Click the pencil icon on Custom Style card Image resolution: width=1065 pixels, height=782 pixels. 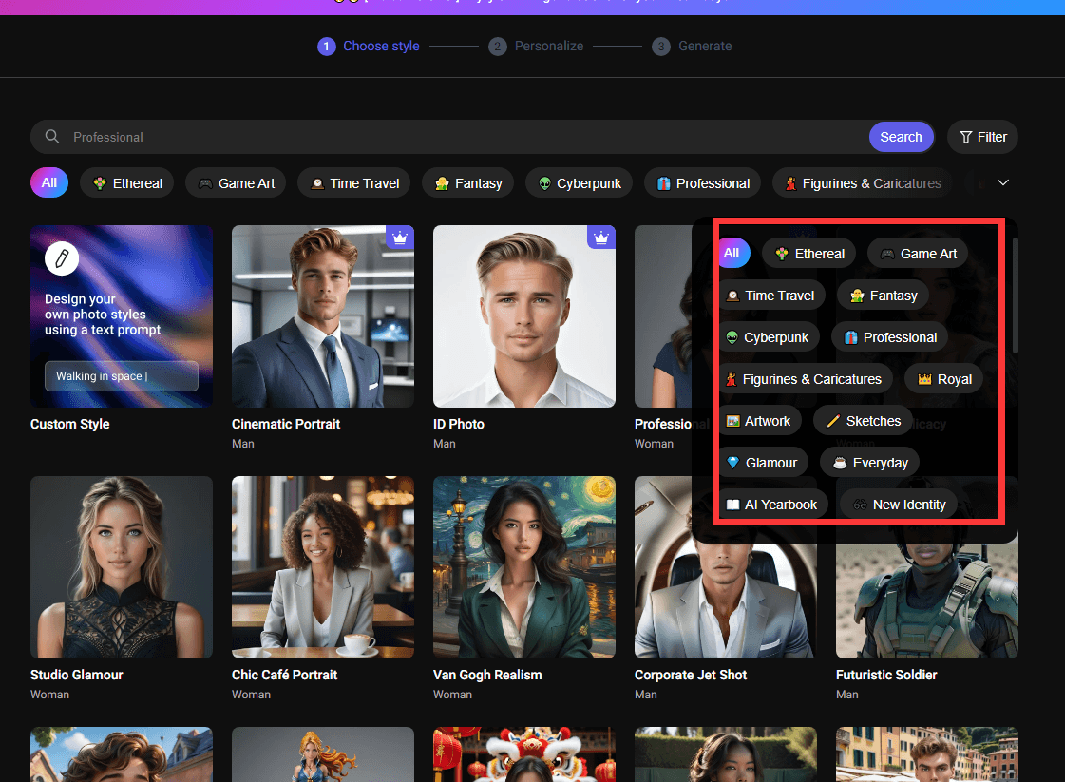point(62,257)
